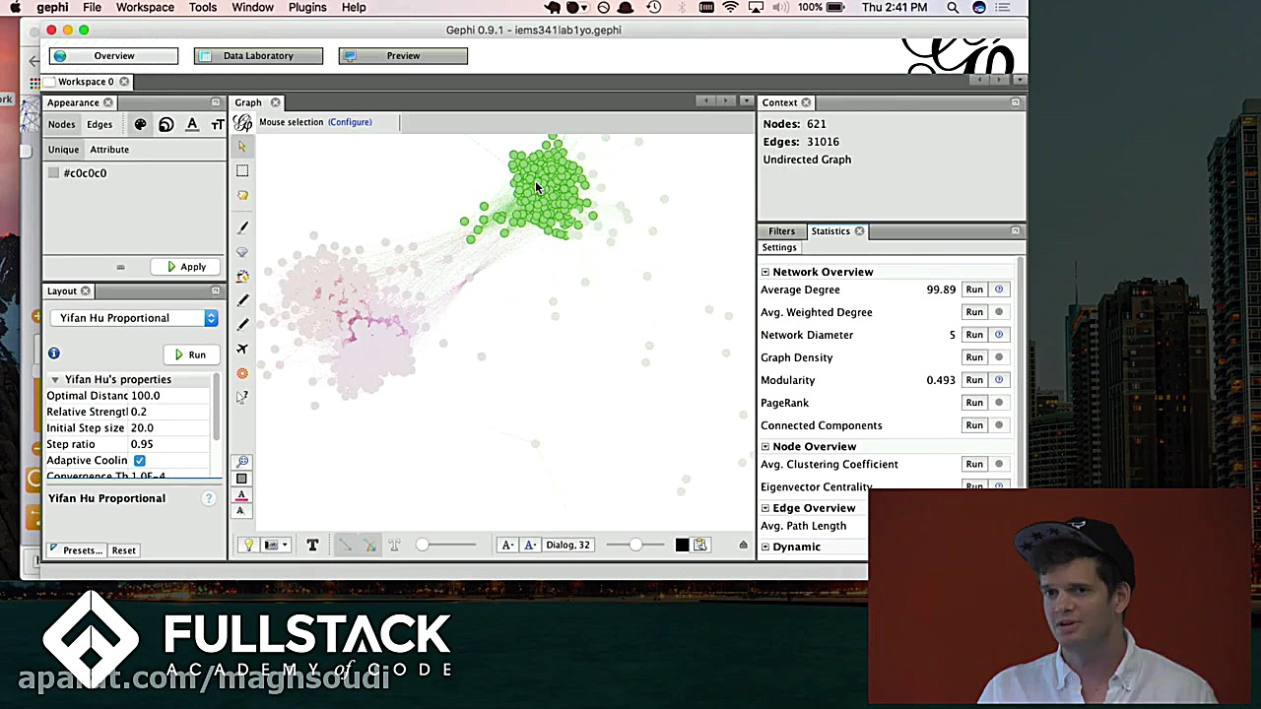This screenshot has width=1261, height=709.
Task: Click the #c0c0c0 node color swatch
Action: click(x=53, y=173)
